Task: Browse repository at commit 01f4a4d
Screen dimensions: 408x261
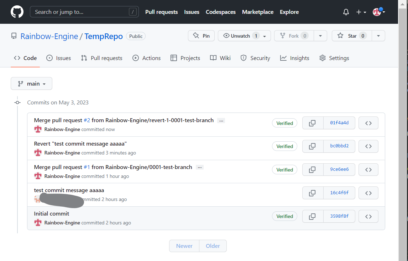Action: (x=368, y=123)
